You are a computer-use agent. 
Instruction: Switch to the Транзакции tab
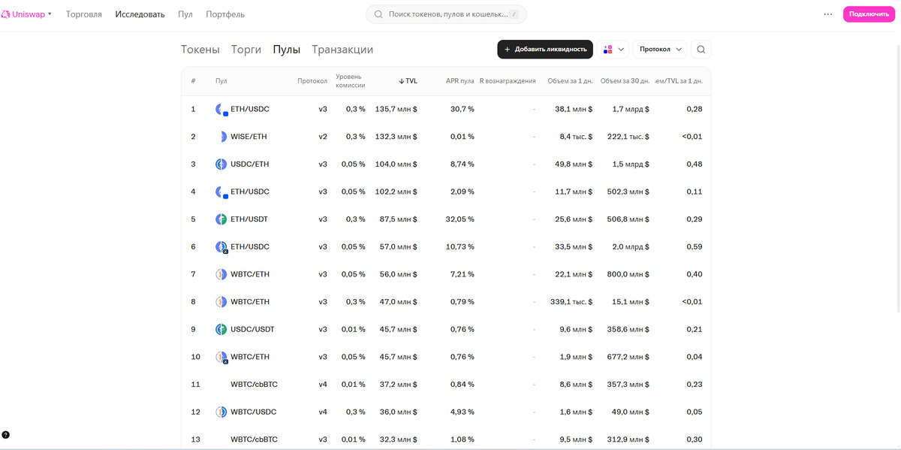342,50
